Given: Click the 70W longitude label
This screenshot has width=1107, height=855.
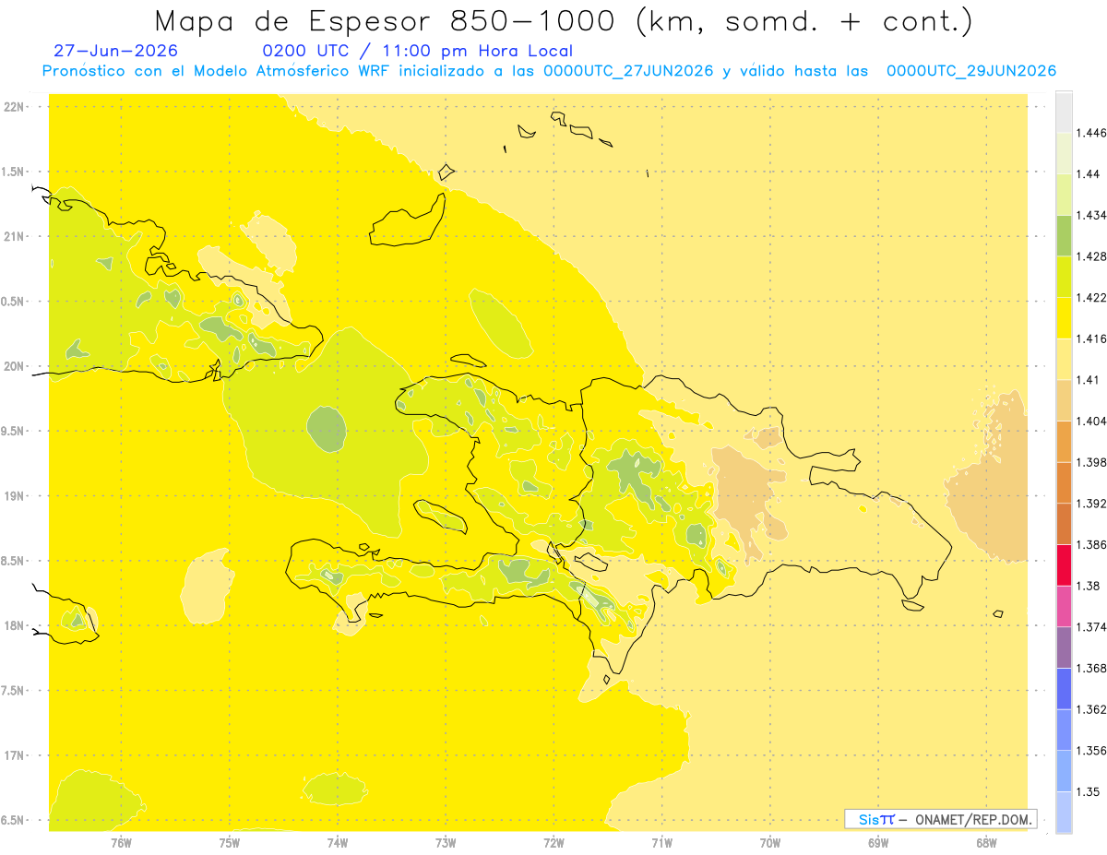Looking at the screenshot, I should click(770, 843).
